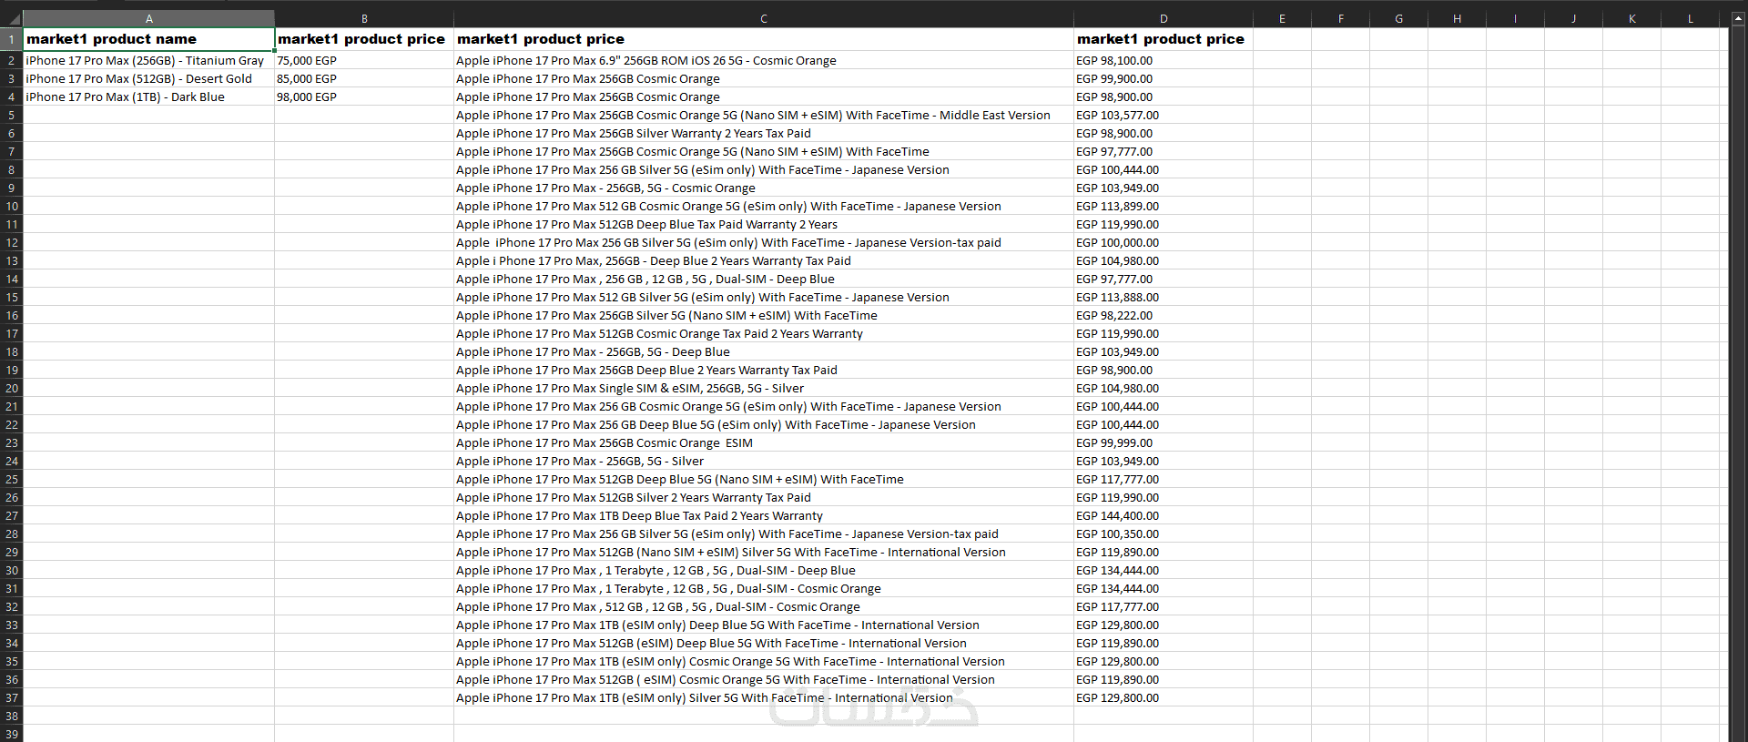
Task: Select column G header
Action: [1398, 18]
